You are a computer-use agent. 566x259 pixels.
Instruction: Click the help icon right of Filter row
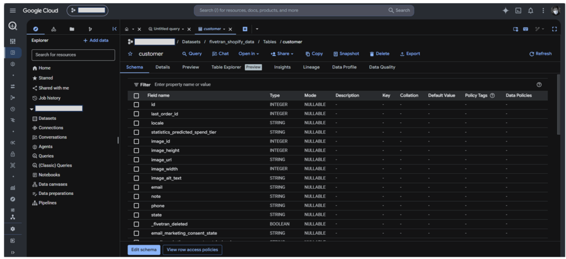pos(539,84)
